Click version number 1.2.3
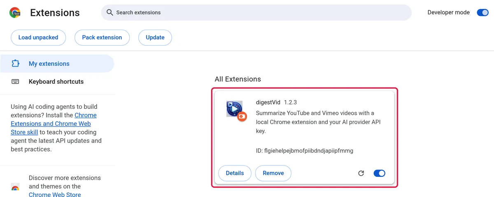 point(291,102)
